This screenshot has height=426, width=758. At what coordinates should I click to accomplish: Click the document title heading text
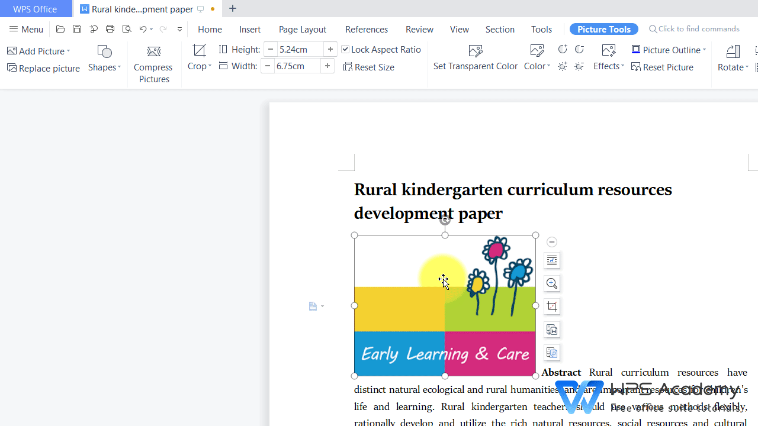513,201
